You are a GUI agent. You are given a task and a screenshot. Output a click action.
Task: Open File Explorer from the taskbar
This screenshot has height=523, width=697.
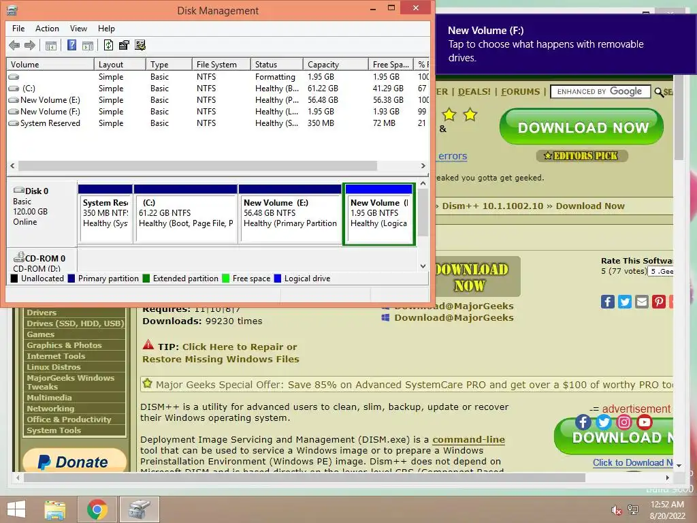pos(55,509)
